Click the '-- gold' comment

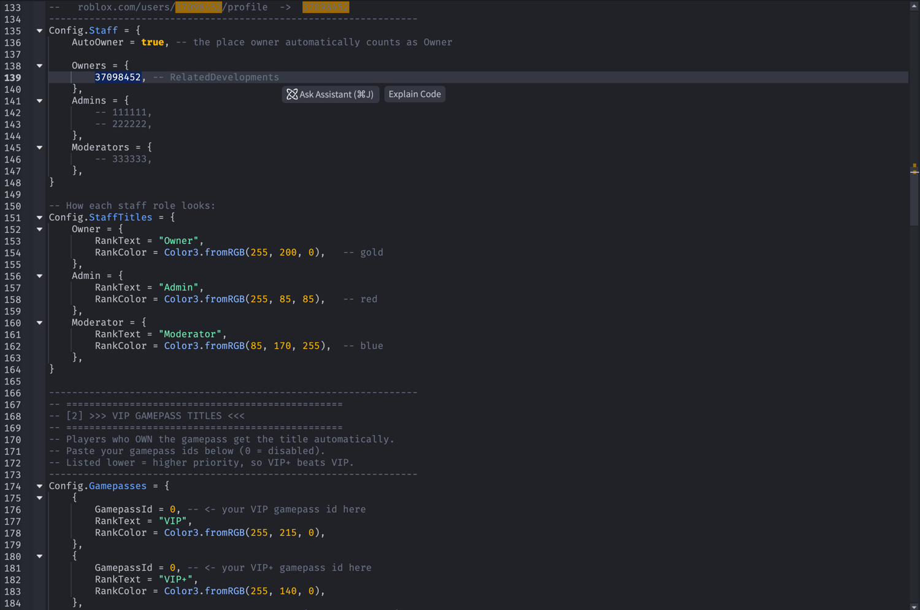tap(363, 253)
